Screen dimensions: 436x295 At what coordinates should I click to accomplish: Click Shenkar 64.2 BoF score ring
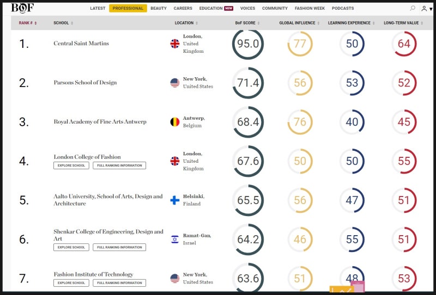point(248,239)
